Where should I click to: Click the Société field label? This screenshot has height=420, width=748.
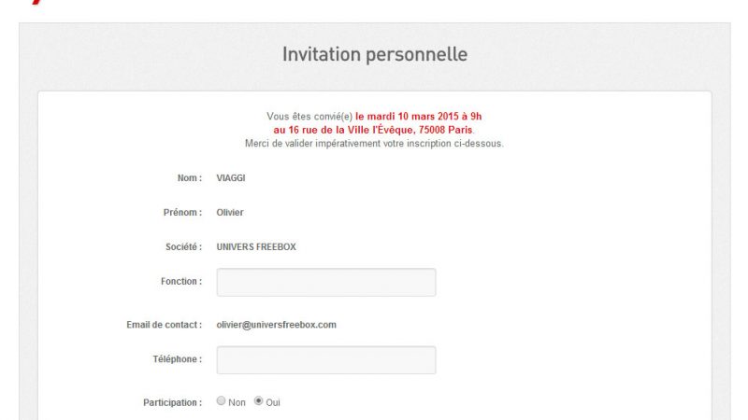point(182,247)
